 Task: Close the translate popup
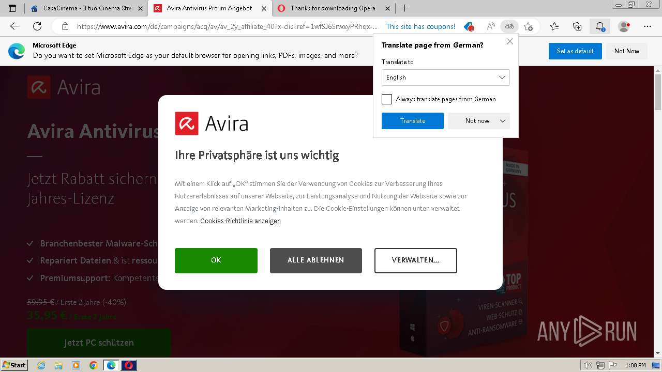tap(509, 41)
